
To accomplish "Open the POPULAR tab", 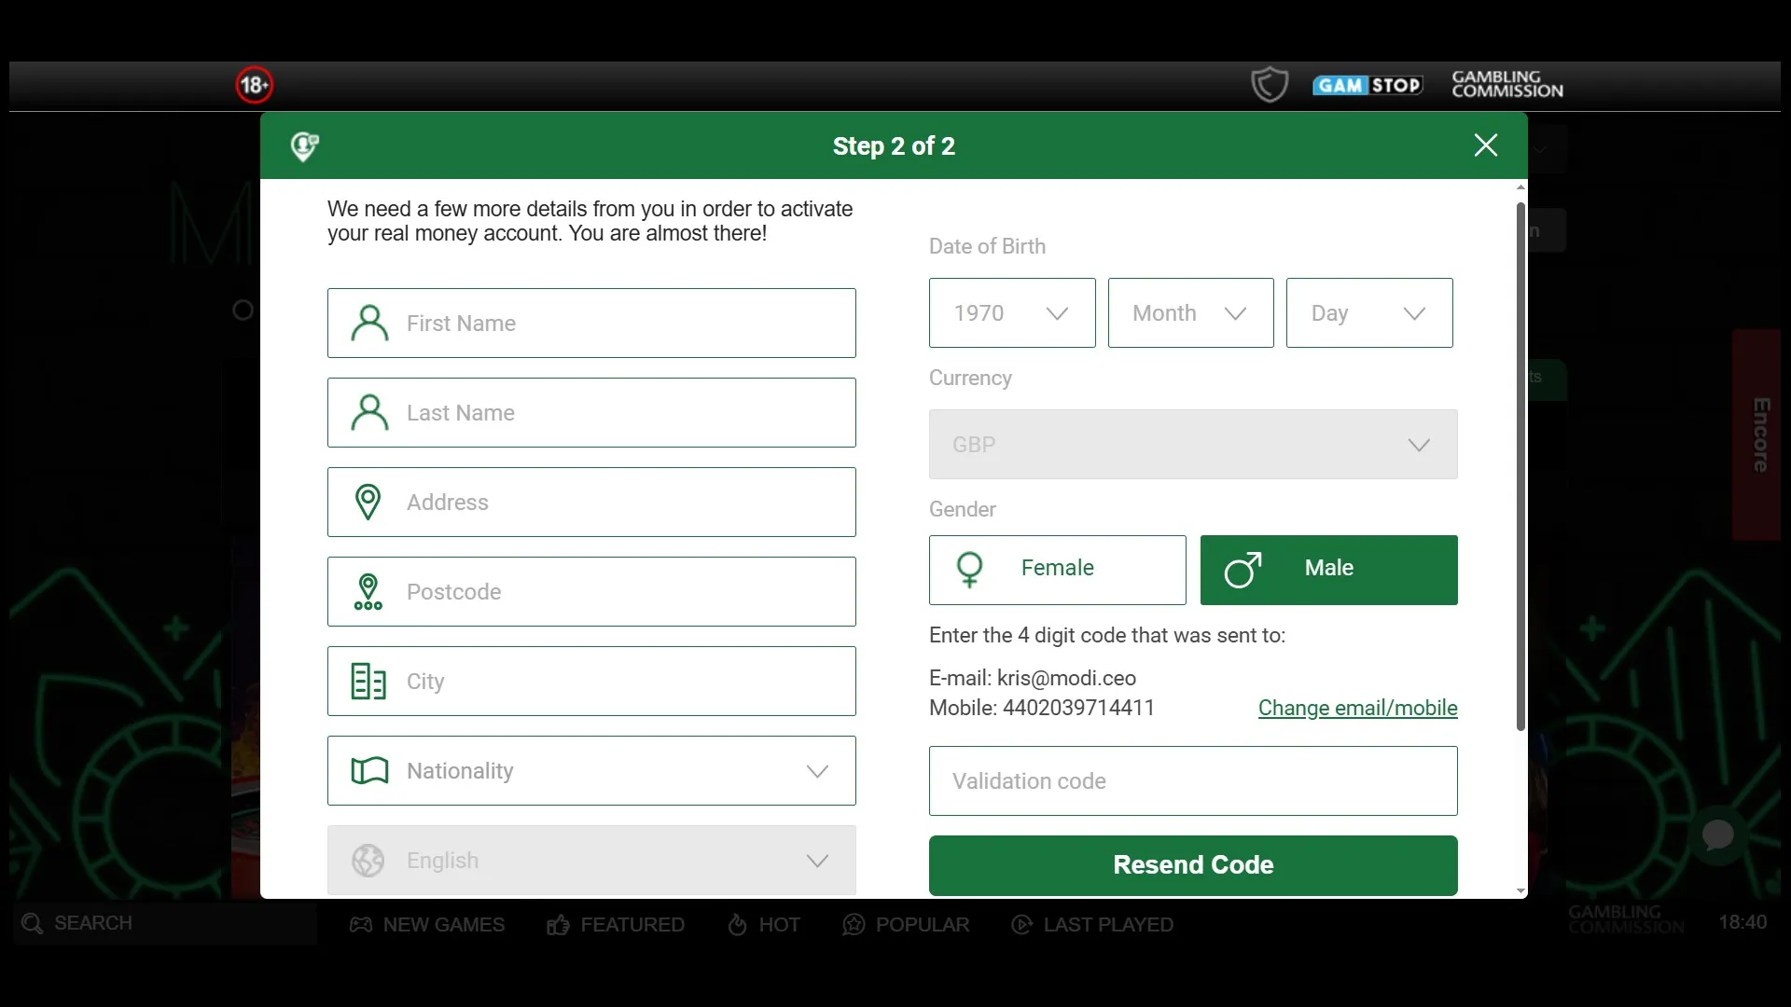I will 906,925.
